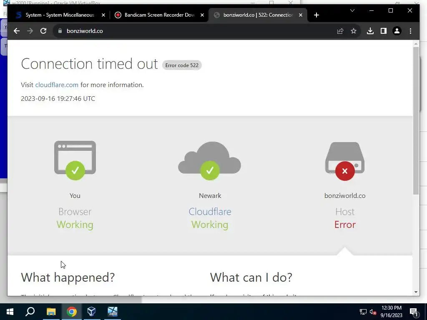The height and width of the screenshot is (320, 427).
Task: Click the browser window status icon
Action: [x=75, y=160]
